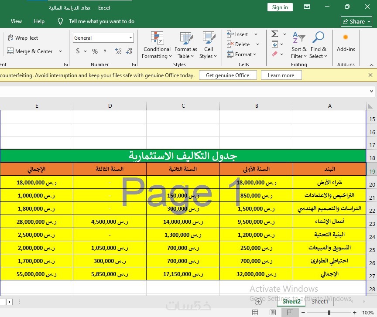The width and height of the screenshot is (377, 317).
Task: Select the 32,000,000 cell in column B
Action: [256, 274]
